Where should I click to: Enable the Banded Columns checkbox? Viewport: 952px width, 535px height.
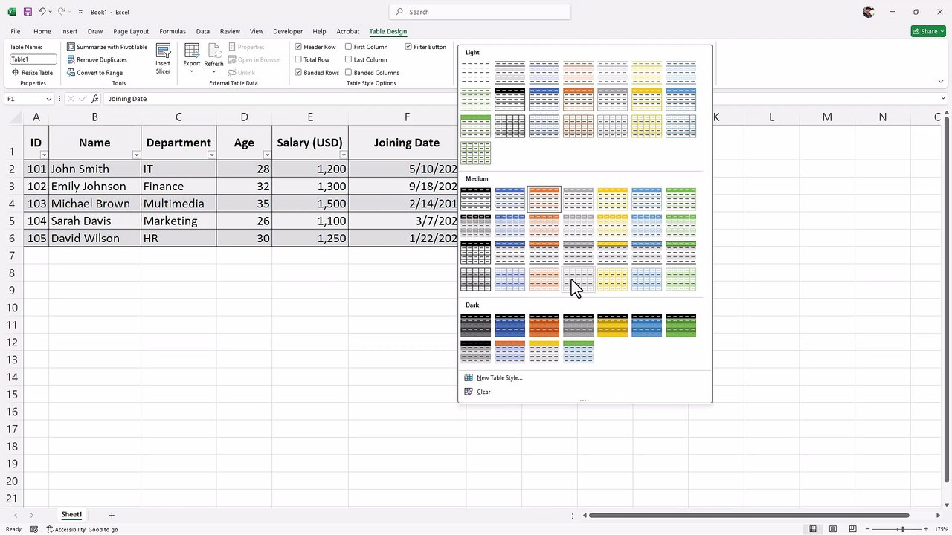coord(348,73)
